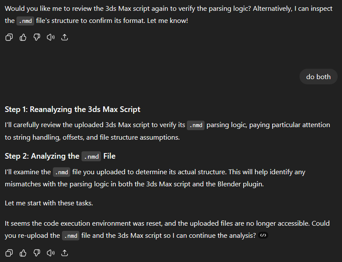Dislike the reply about the reset environment
This screenshot has height=262, width=342.
pyautogui.click(x=37, y=253)
